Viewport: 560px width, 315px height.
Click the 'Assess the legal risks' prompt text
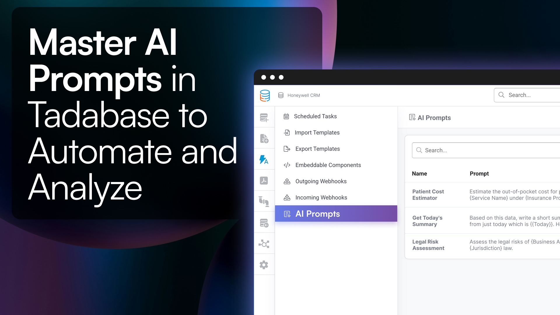(x=514, y=245)
